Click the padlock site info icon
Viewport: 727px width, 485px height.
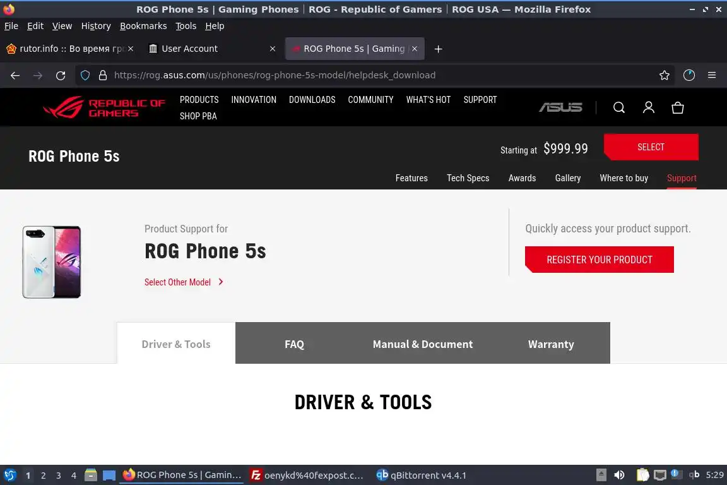103,75
